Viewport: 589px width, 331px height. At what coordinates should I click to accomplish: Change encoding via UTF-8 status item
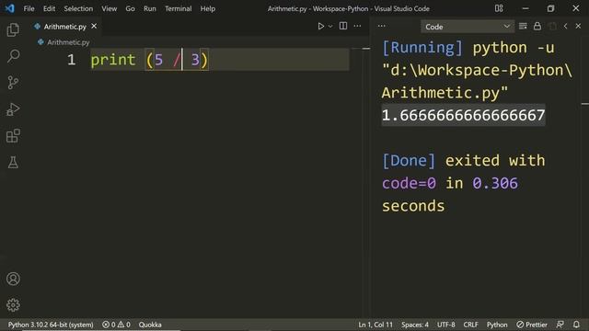[x=445, y=325]
